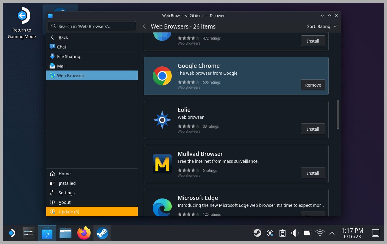Open the volume tray icon
The width and height of the screenshot is (387, 244).
pyautogui.click(x=295, y=233)
